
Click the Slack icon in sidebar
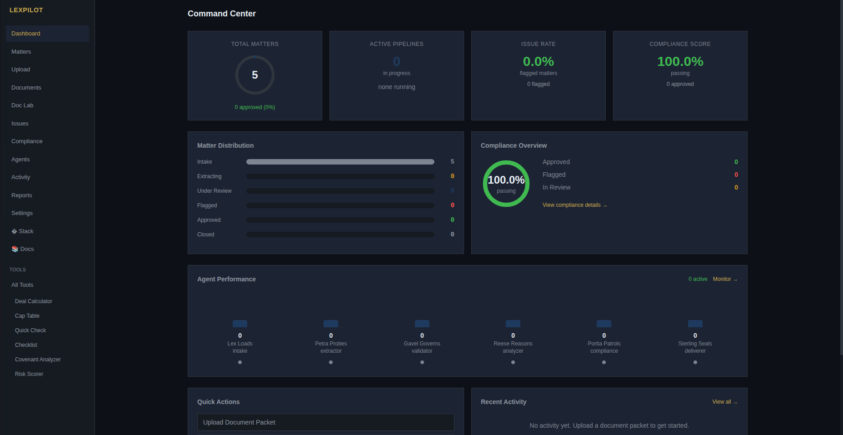pyautogui.click(x=14, y=231)
